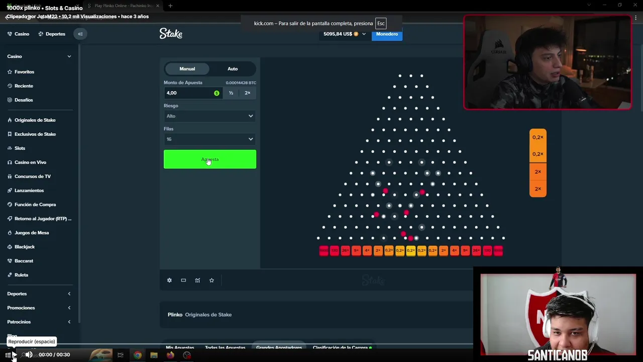Open File Explorer in the taskbar

[154, 355]
